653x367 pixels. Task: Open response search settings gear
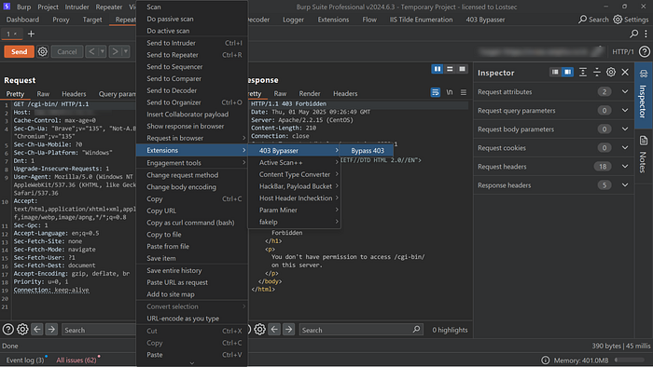coord(260,330)
